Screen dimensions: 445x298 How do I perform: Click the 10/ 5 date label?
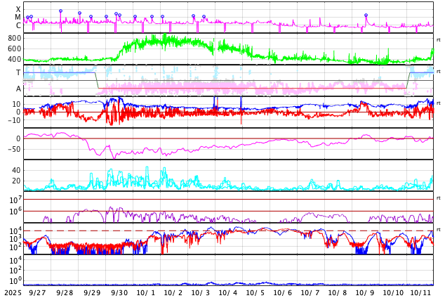255,292
